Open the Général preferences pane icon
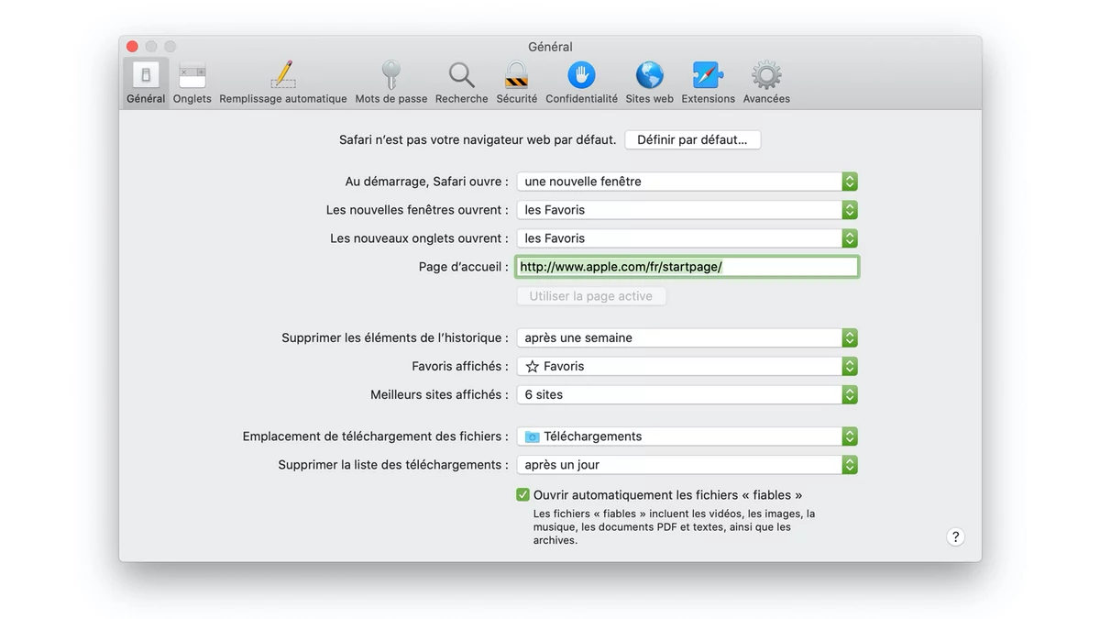 click(146, 75)
